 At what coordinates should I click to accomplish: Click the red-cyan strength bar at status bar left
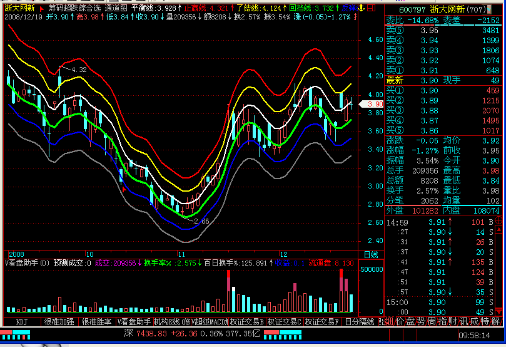(x=15, y=334)
